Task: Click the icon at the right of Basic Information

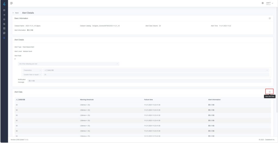Action: [270, 18]
